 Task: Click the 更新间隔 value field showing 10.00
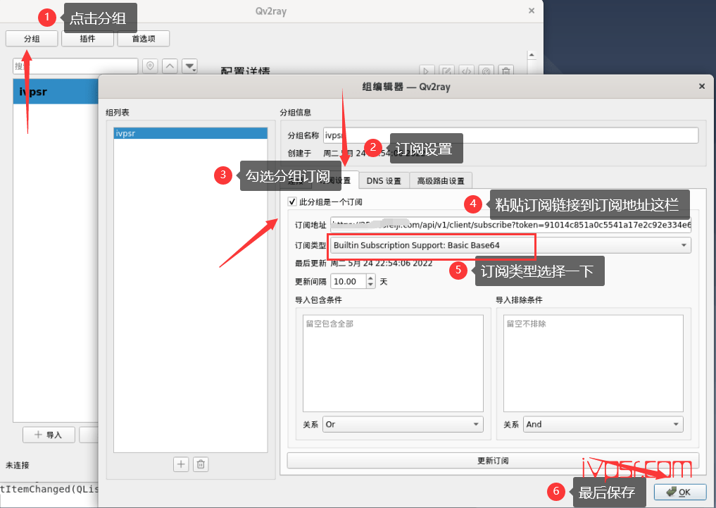[x=348, y=281]
